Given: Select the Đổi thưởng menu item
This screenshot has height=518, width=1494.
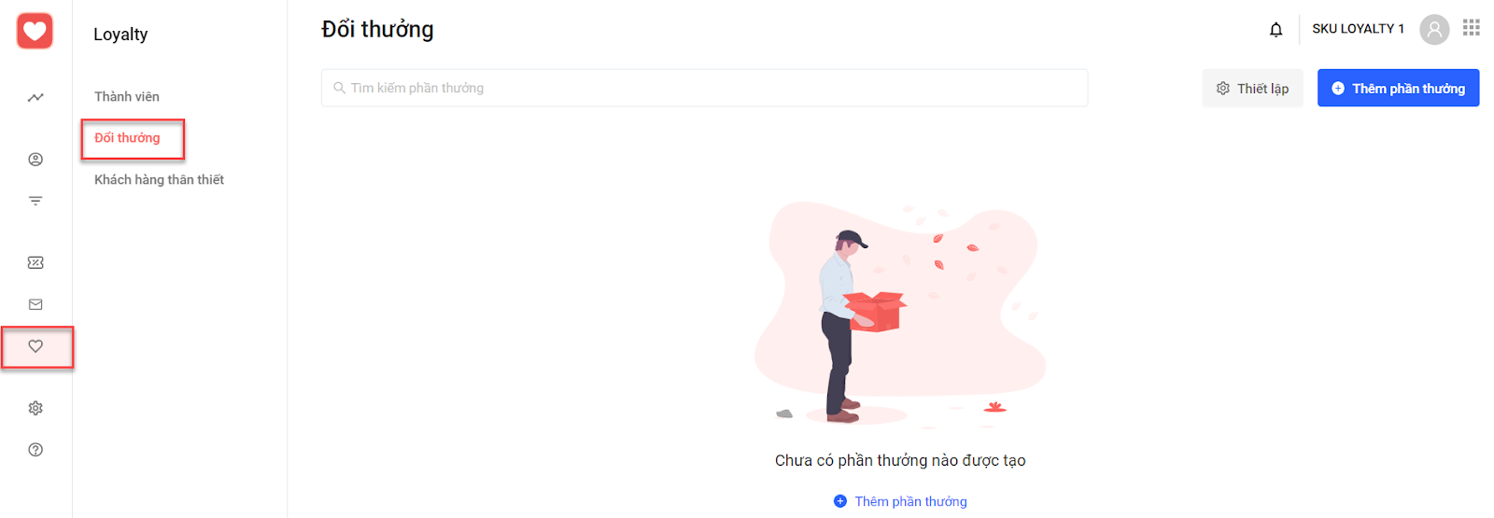Looking at the screenshot, I should point(127,138).
